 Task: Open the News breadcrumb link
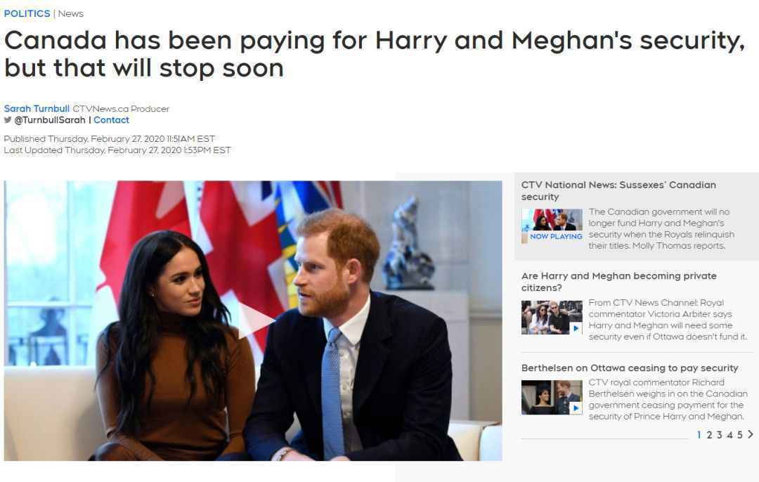(71, 13)
